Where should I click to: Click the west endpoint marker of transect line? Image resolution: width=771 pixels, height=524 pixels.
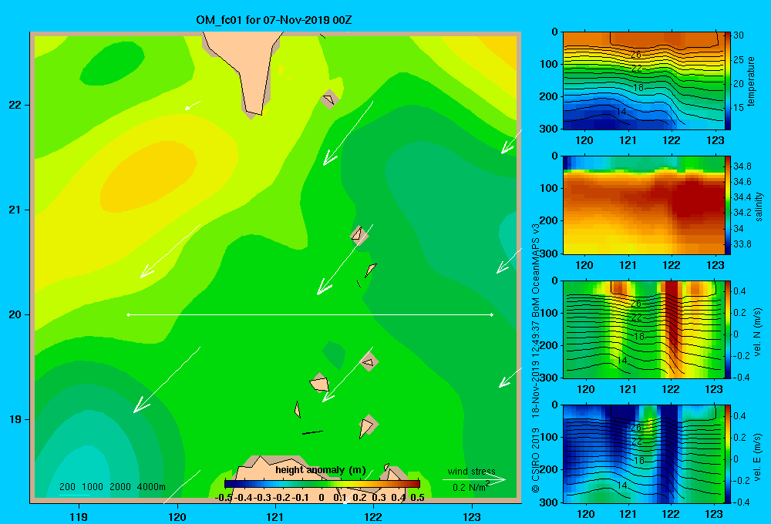(x=128, y=314)
